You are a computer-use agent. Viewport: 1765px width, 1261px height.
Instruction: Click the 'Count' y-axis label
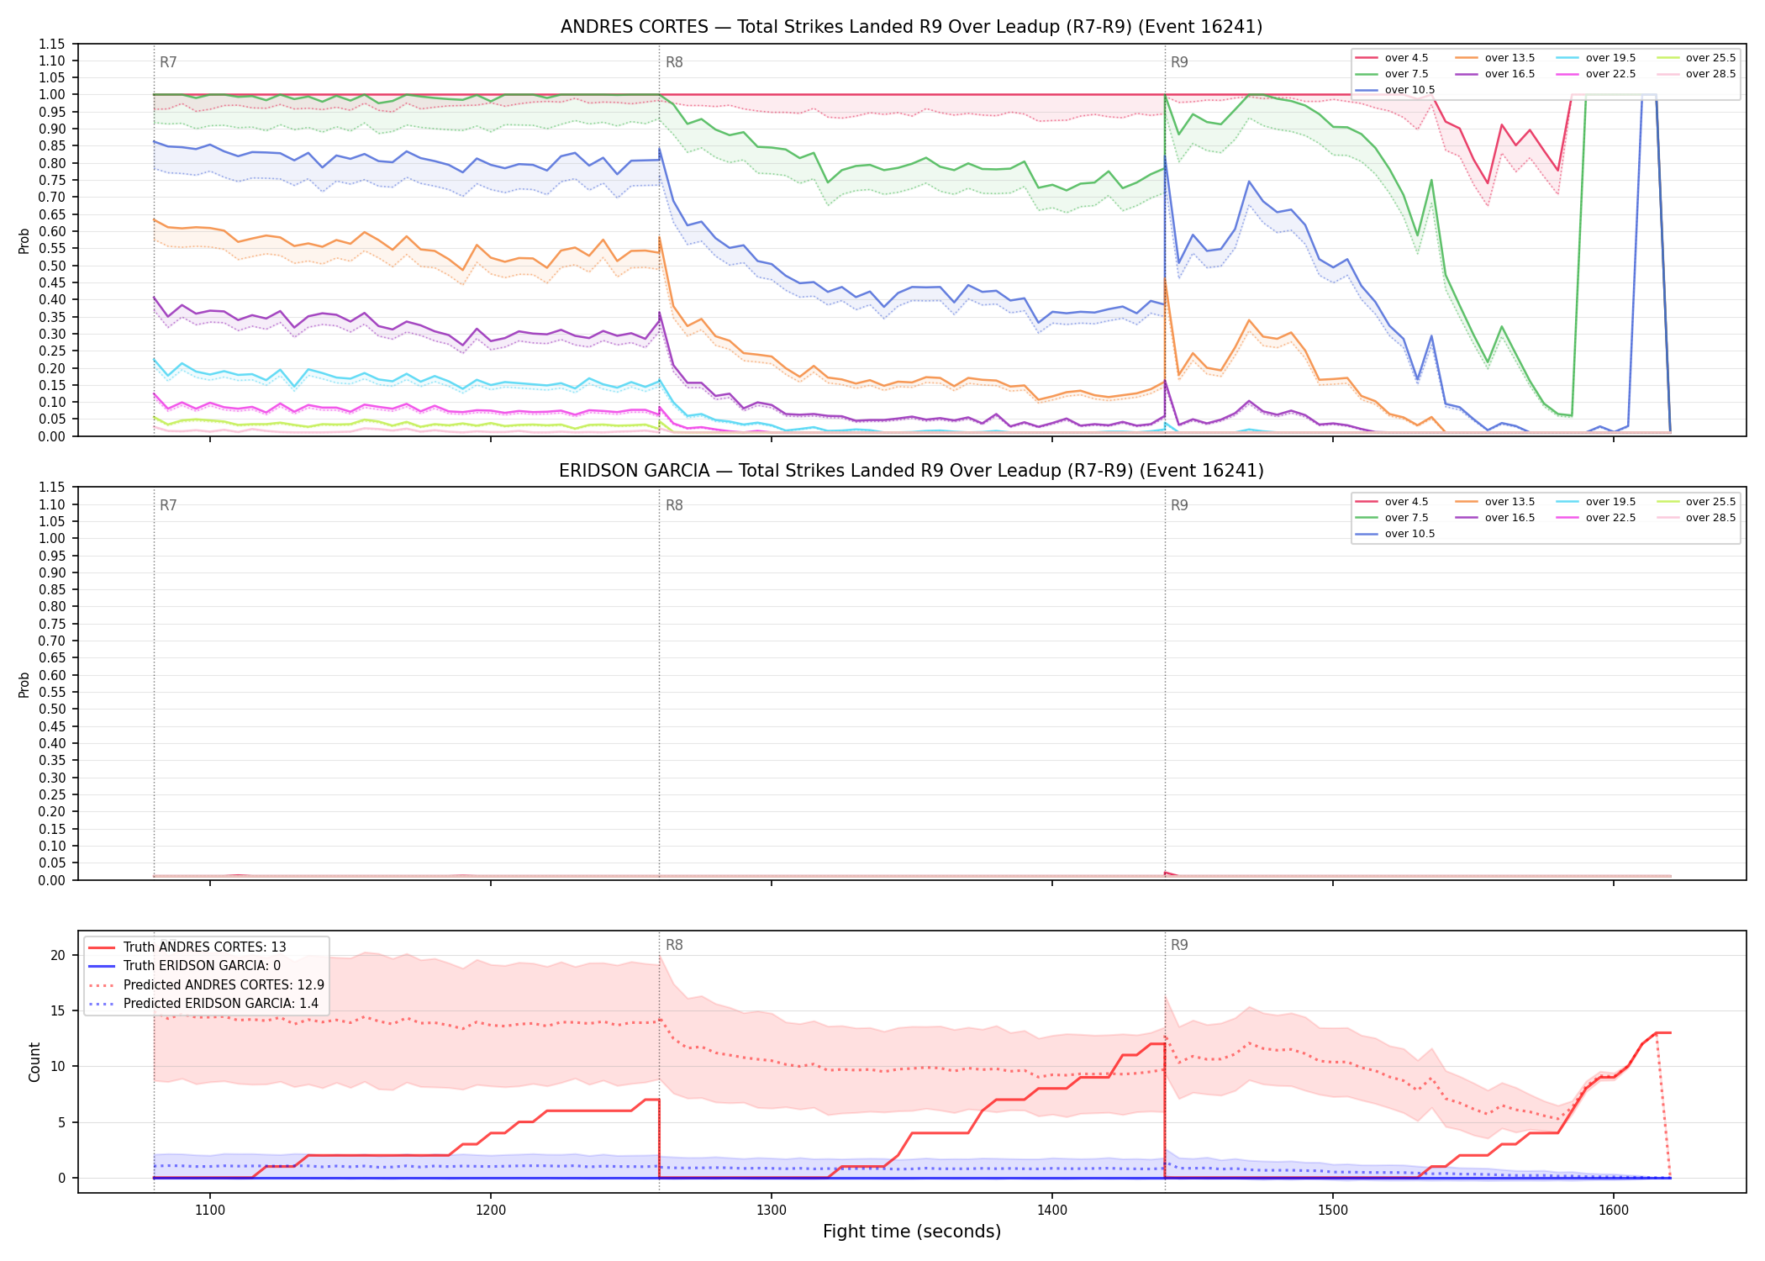[x=35, y=1062]
